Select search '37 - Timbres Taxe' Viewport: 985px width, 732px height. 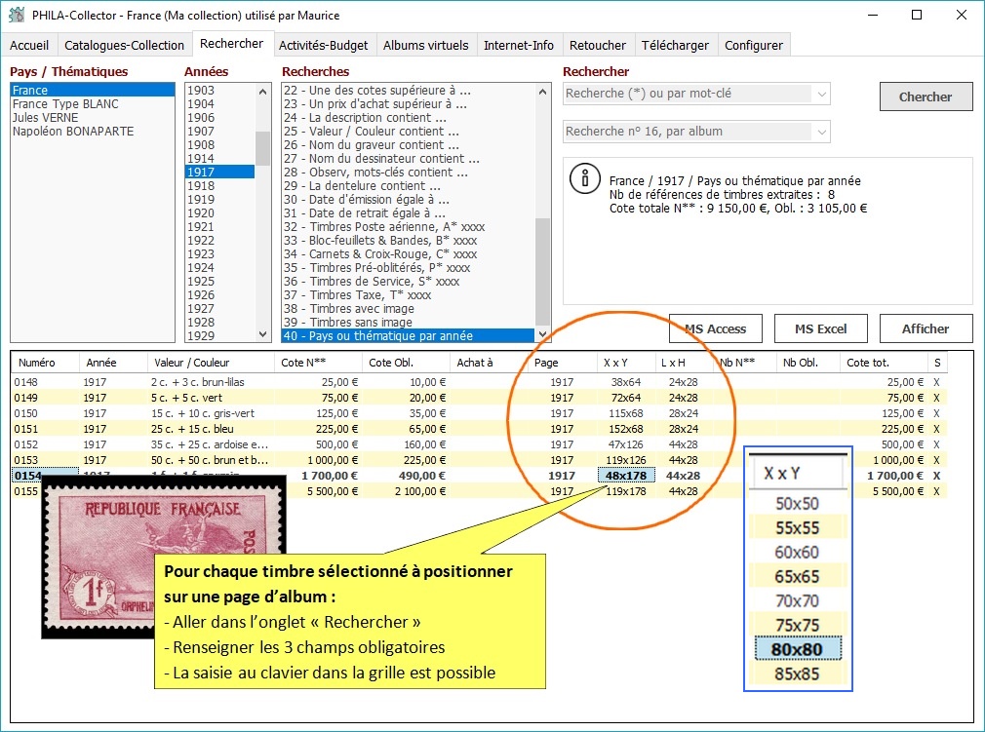click(x=408, y=295)
